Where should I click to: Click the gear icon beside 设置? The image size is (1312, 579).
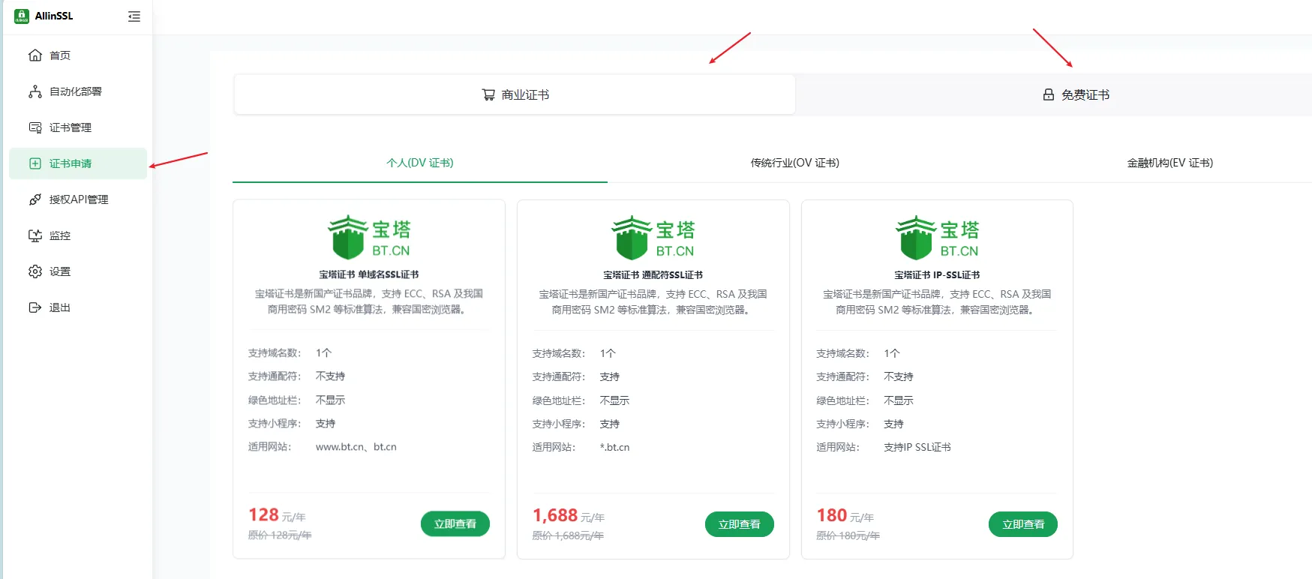click(35, 271)
